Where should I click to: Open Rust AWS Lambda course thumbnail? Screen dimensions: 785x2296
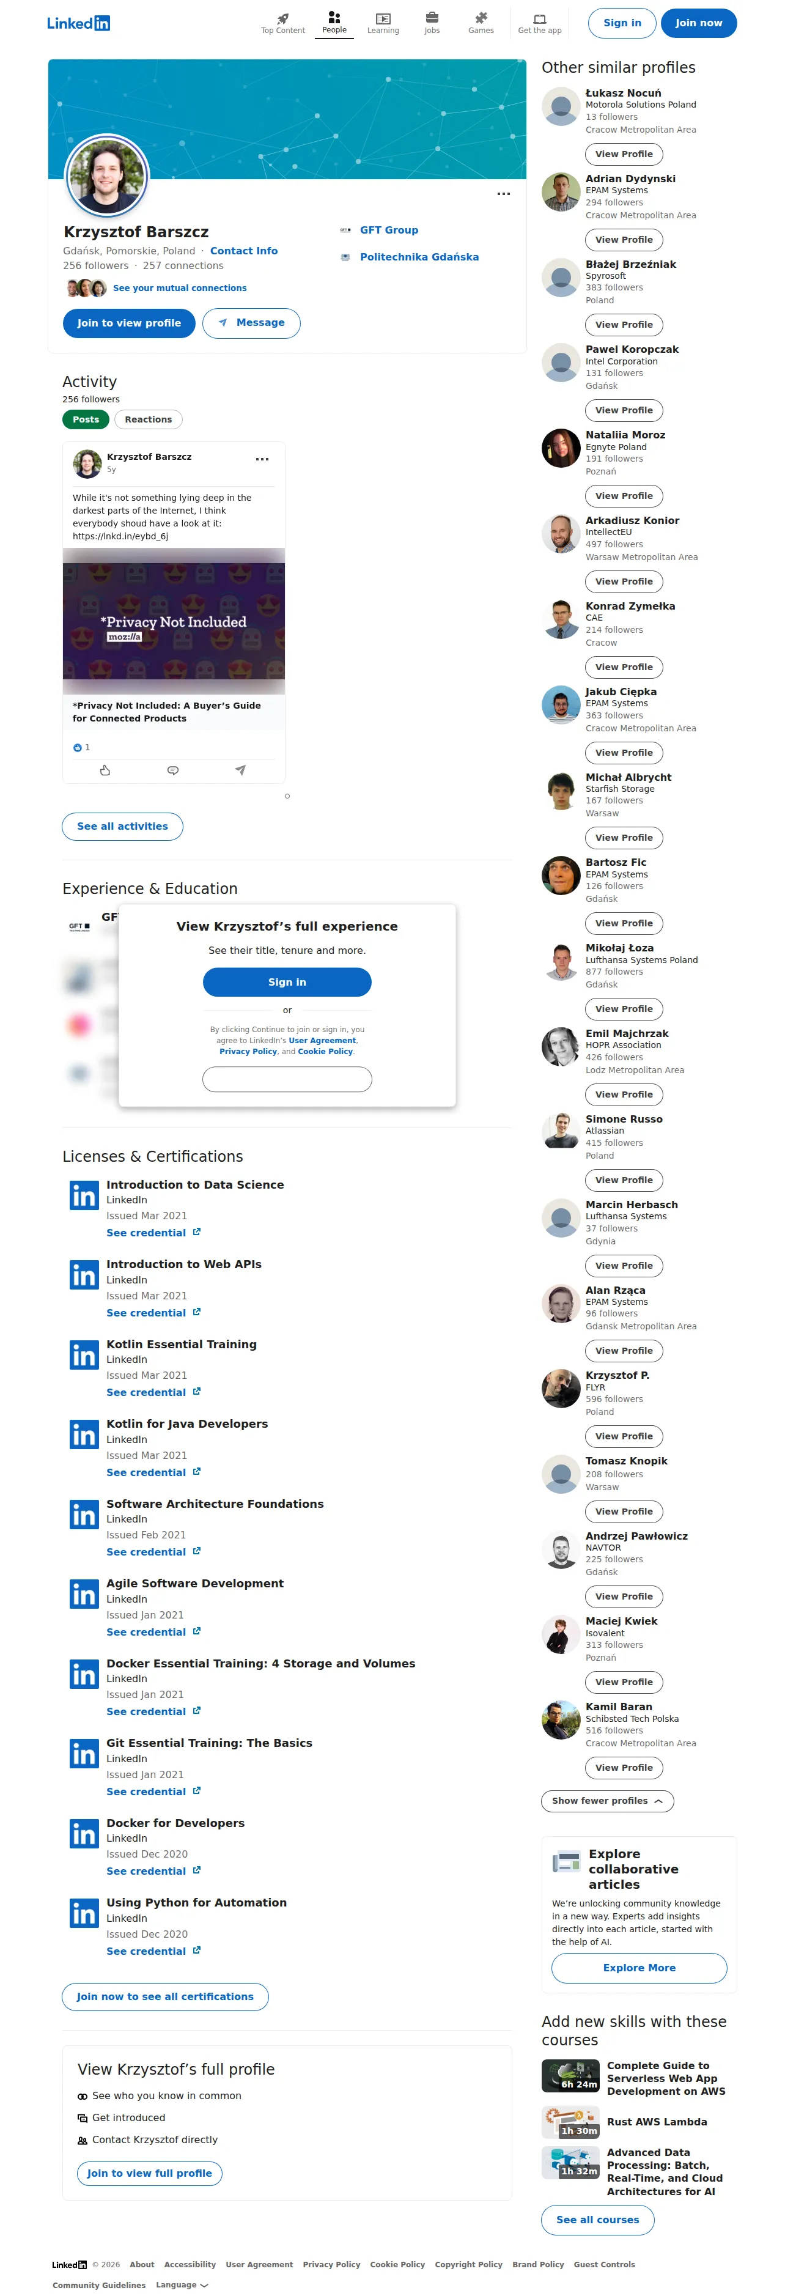click(570, 2122)
